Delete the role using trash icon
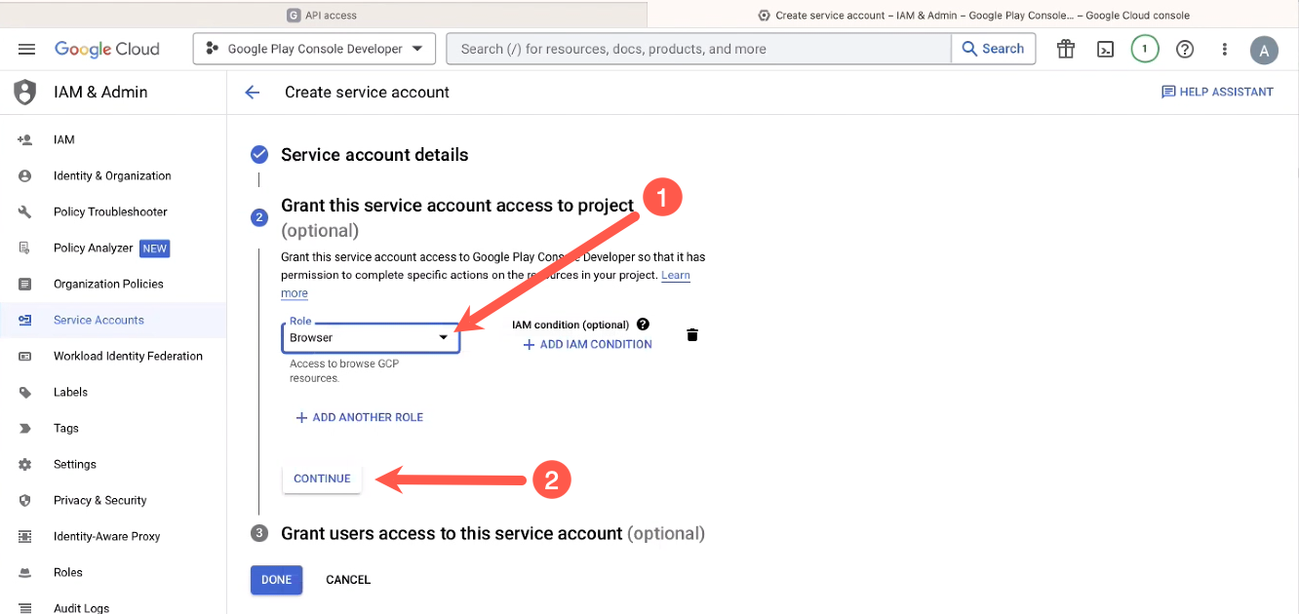1299x614 pixels. 692,335
